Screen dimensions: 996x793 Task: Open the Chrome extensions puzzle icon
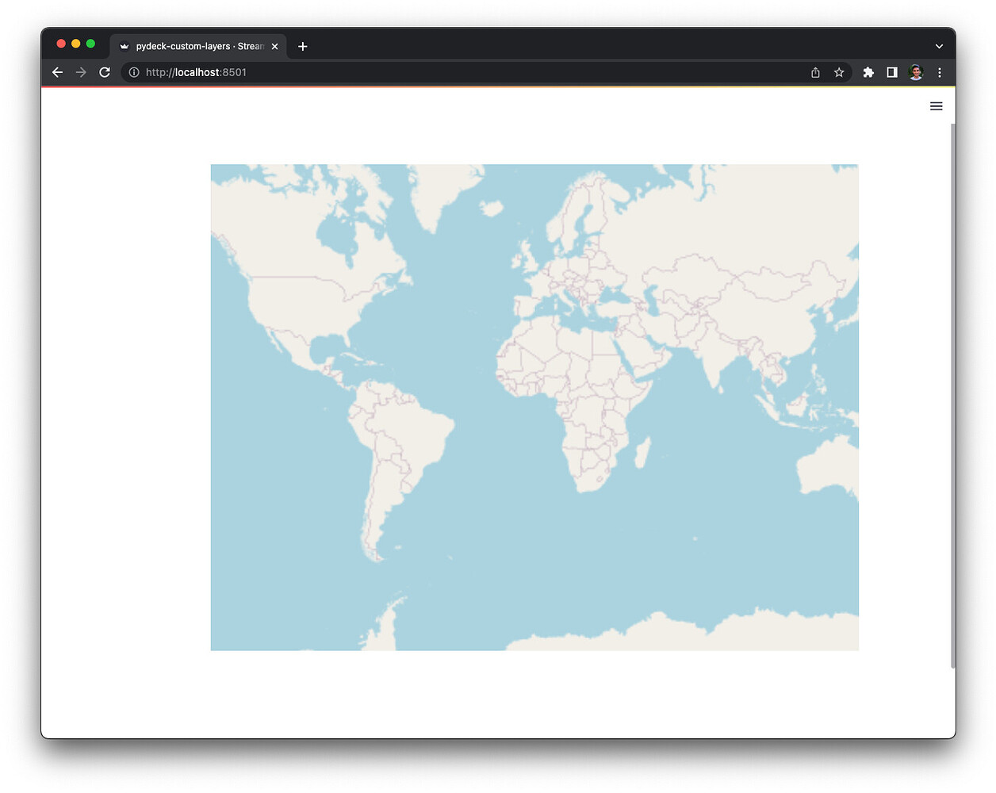pyautogui.click(x=868, y=72)
